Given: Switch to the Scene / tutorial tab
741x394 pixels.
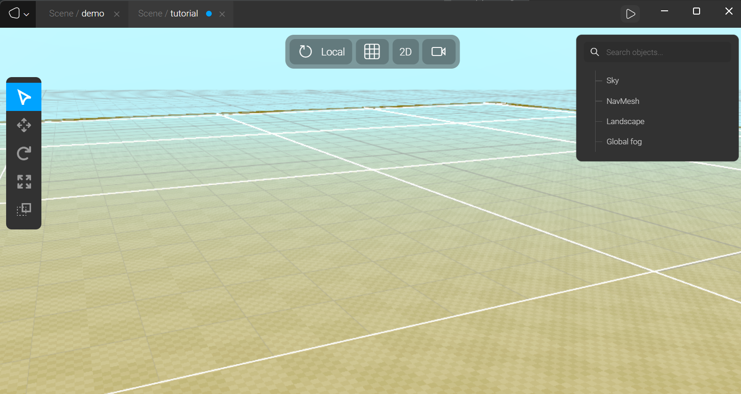Looking at the screenshot, I should pyautogui.click(x=168, y=14).
